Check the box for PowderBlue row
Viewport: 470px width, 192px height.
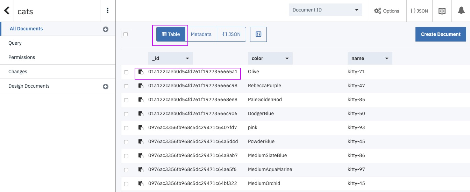point(126,142)
